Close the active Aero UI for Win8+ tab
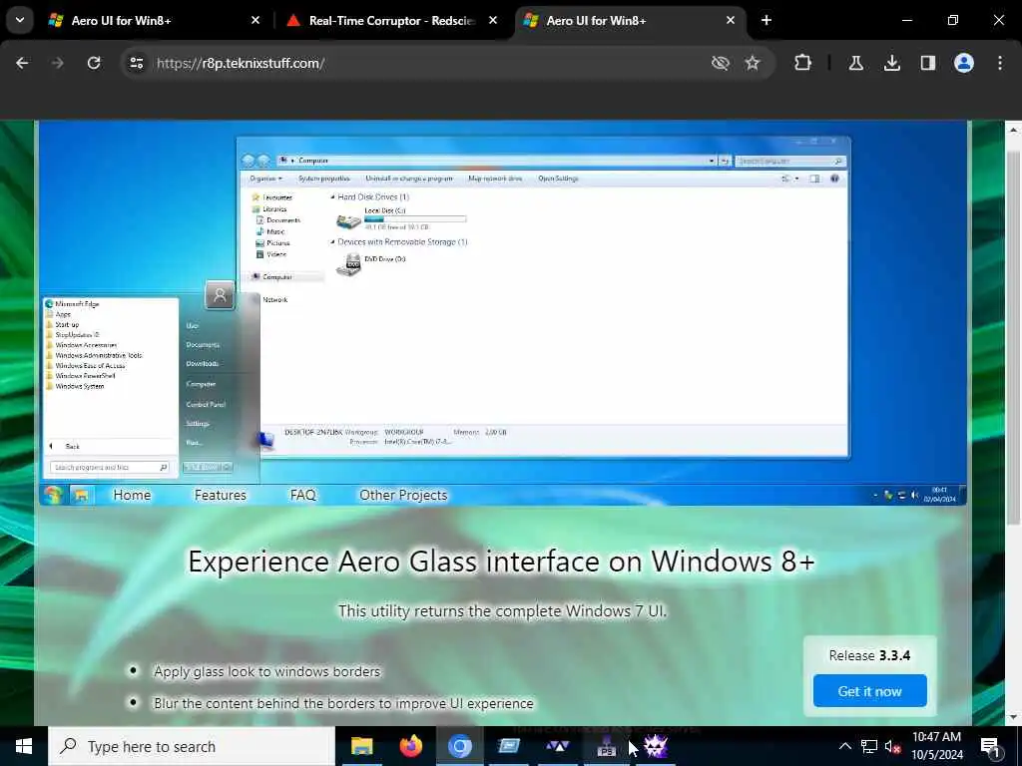Screen dimensions: 1022x766 pyautogui.click(x=731, y=21)
